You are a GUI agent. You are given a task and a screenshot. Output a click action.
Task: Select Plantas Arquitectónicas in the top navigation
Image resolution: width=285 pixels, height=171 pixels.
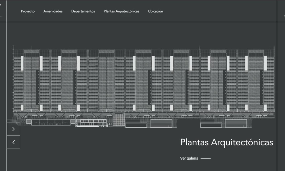pos(121,11)
